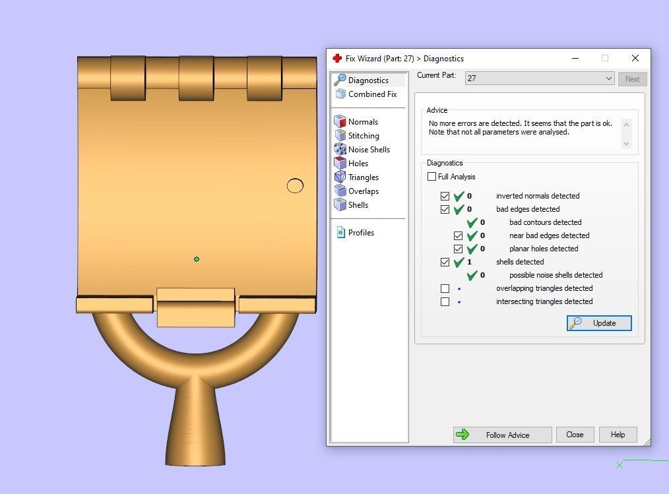This screenshot has width=669, height=494.
Task: Click the Normals cube icon
Action: point(340,121)
